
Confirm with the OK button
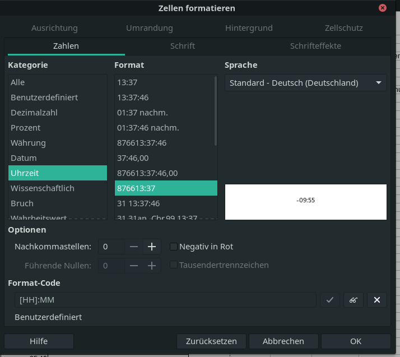point(356,341)
